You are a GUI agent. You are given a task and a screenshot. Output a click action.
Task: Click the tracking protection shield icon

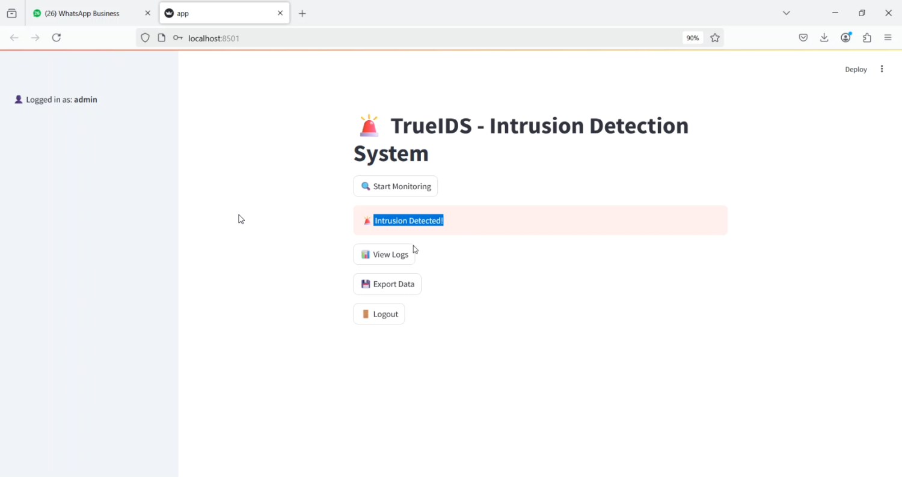point(145,38)
